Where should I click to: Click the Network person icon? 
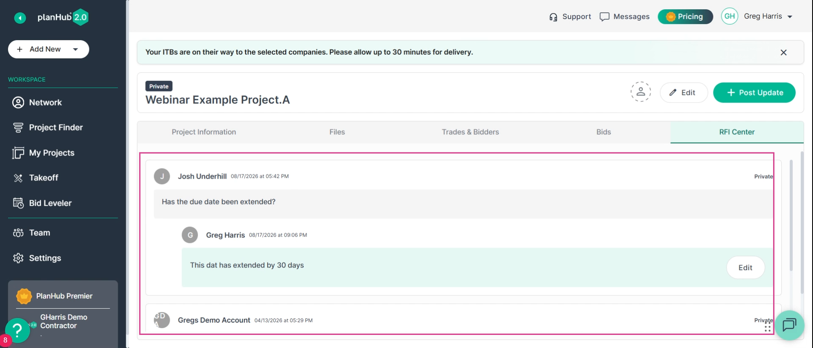(18, 102)
